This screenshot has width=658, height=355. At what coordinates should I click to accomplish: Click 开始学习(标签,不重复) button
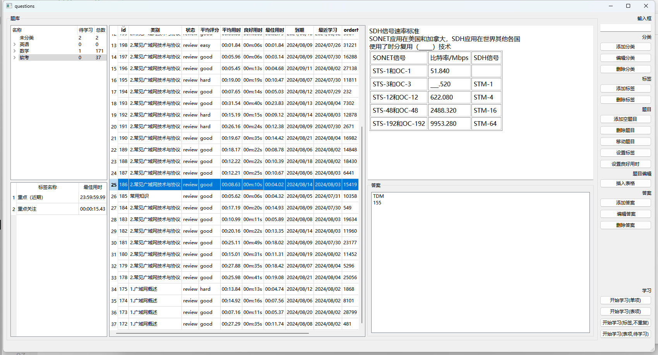point(625,323)
